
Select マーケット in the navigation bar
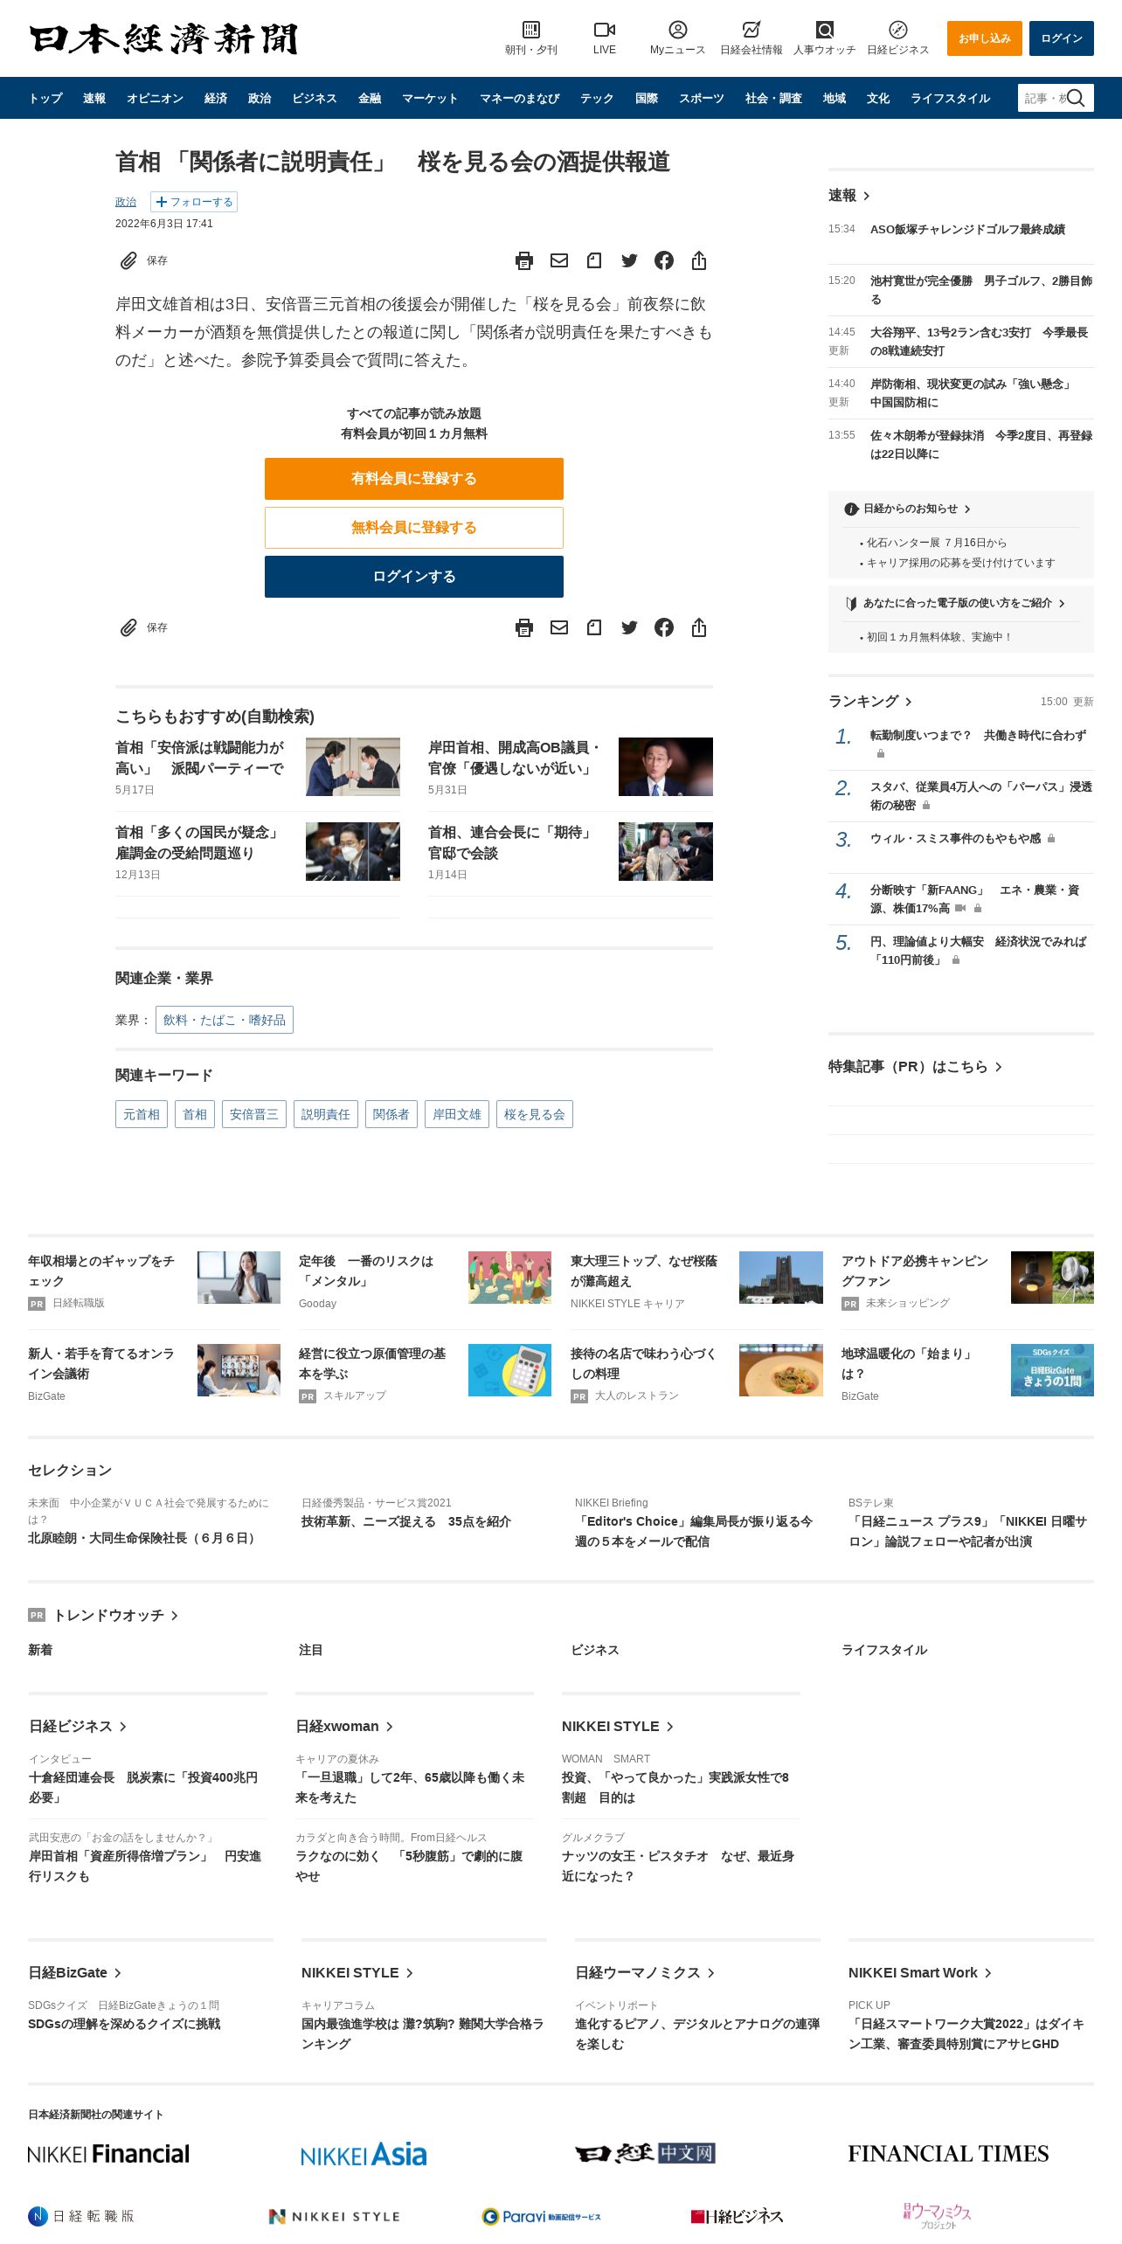pos(430,98)
